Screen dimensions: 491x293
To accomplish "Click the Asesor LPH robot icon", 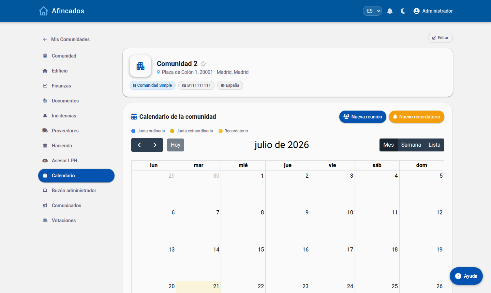I will 45,161.
